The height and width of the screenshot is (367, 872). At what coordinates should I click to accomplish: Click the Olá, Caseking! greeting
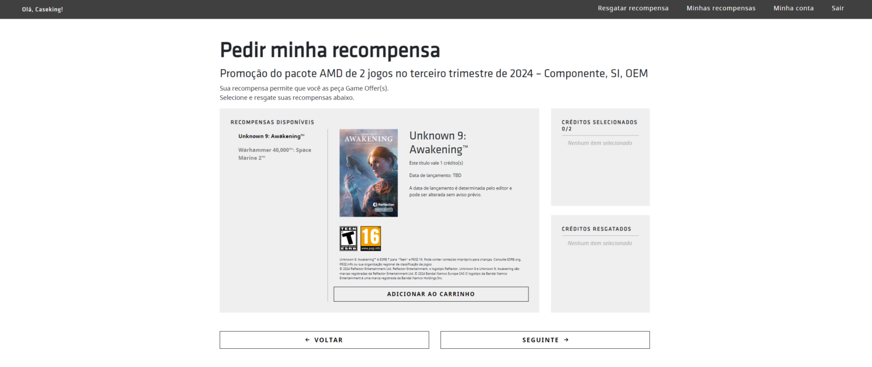pos(43,10)
